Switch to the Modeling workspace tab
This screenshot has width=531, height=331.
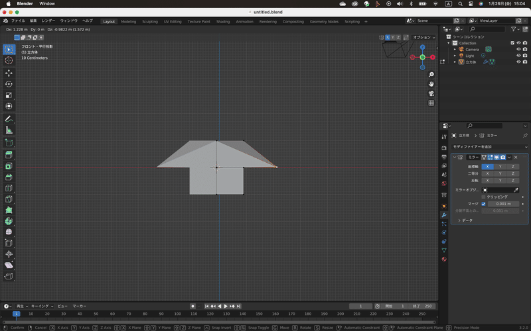tap(128, 22)
